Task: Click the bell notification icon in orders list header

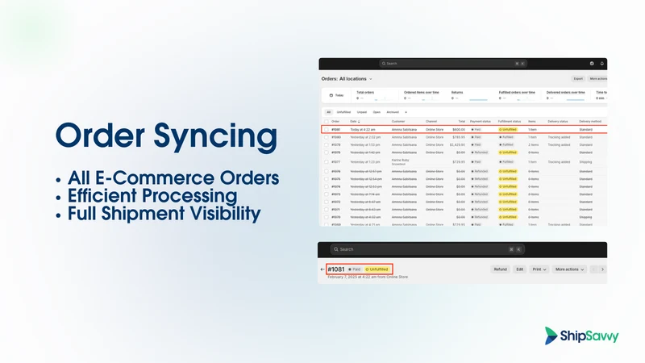Action: pos(601,64)
